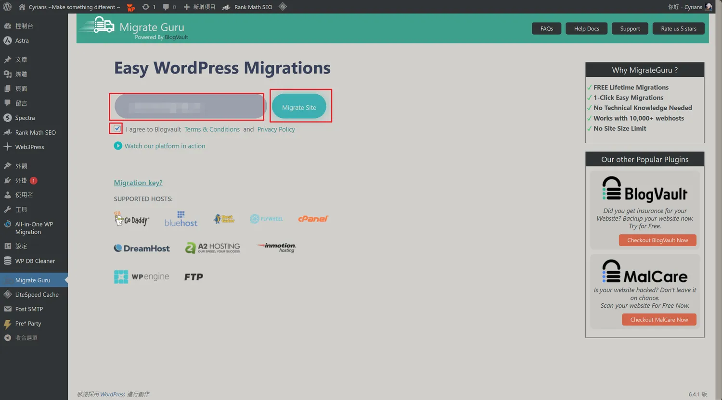The height and width of the screenshot is (400, 722).
Task: Open the 新增項目 add-new menu
Action: click(x=200, y=7)
